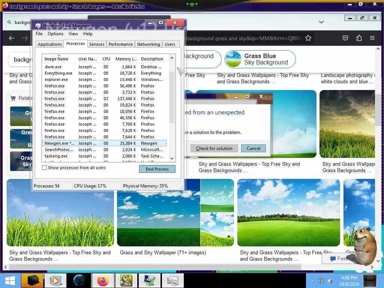Click the Related shopping cart icon
The width and height of the screenshot is (384, 288).
click(x=13, y=98)
